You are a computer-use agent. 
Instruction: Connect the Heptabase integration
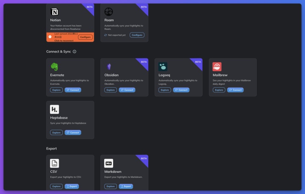pyautogui.click(x=73, y=133)
